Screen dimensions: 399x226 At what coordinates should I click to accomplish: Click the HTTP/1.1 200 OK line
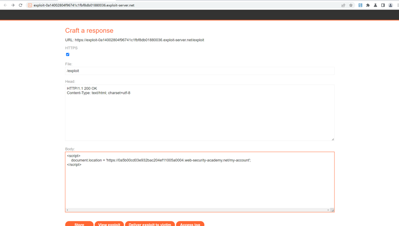coord(82,88)
